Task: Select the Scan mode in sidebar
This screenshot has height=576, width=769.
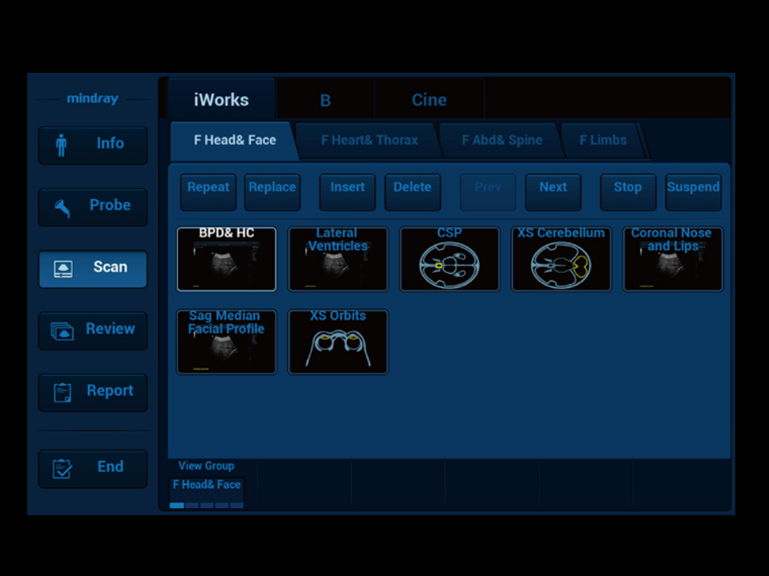Action: (x=93, y=268)
